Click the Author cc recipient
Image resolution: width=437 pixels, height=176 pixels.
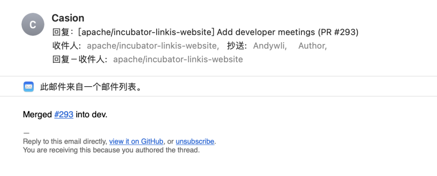[x=312, y=46]
